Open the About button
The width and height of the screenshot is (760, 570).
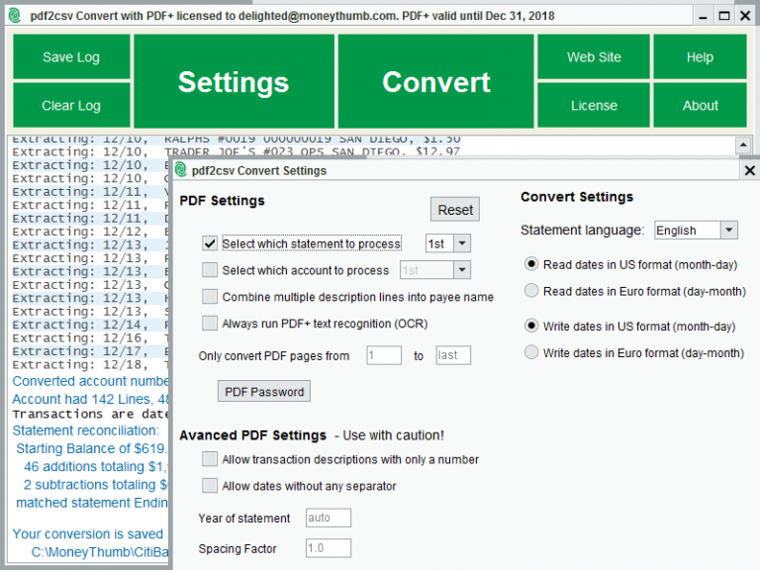pos(700,105)
